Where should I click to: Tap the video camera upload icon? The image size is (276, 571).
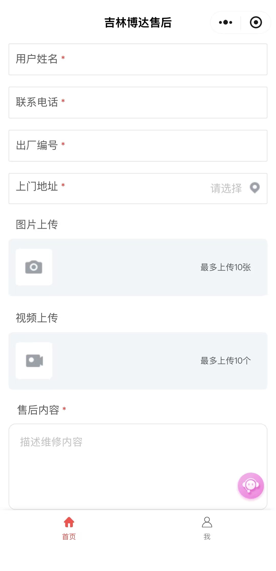coord(34,361)
